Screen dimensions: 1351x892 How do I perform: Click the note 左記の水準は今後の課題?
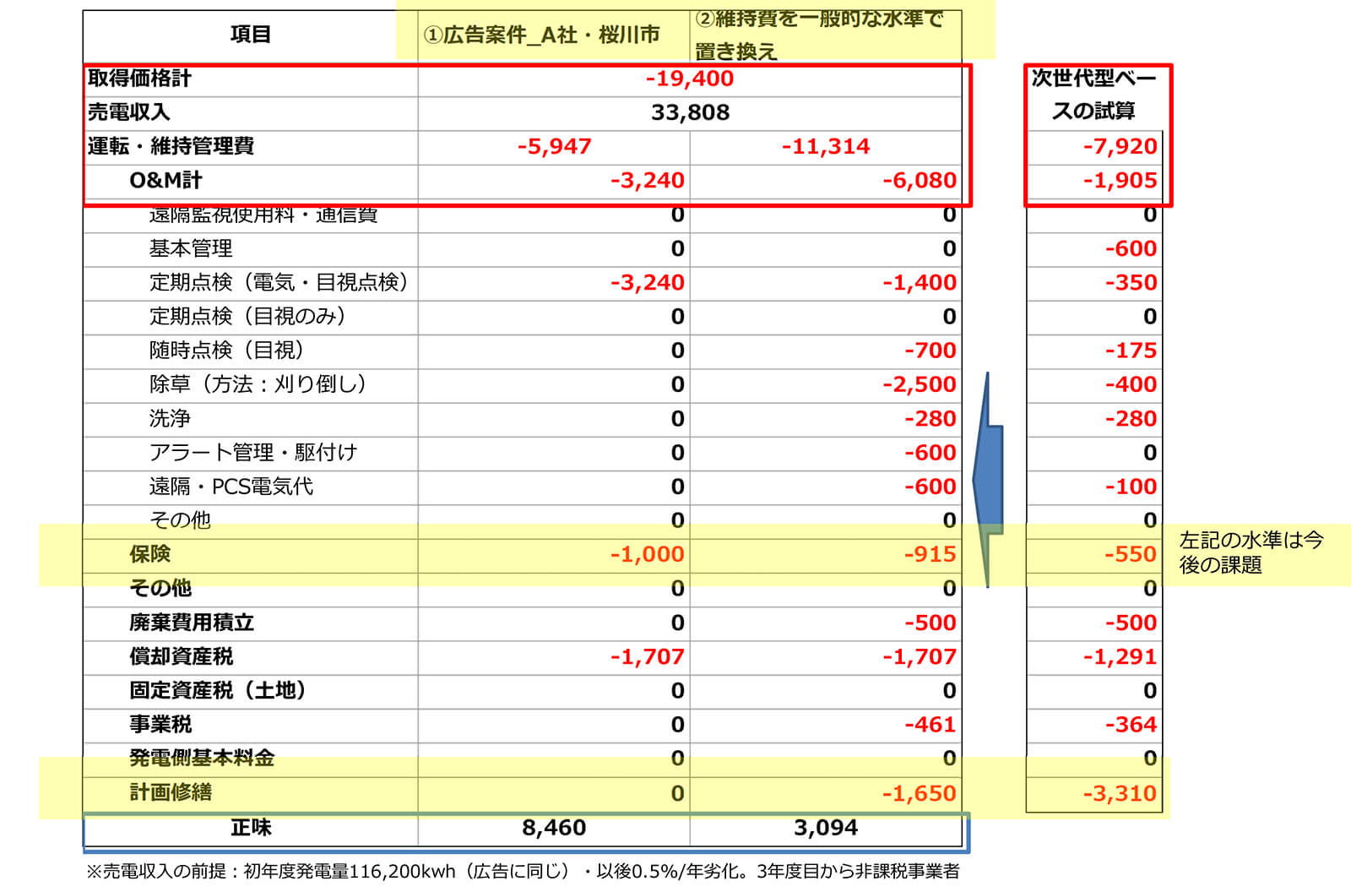(1250, 552)
